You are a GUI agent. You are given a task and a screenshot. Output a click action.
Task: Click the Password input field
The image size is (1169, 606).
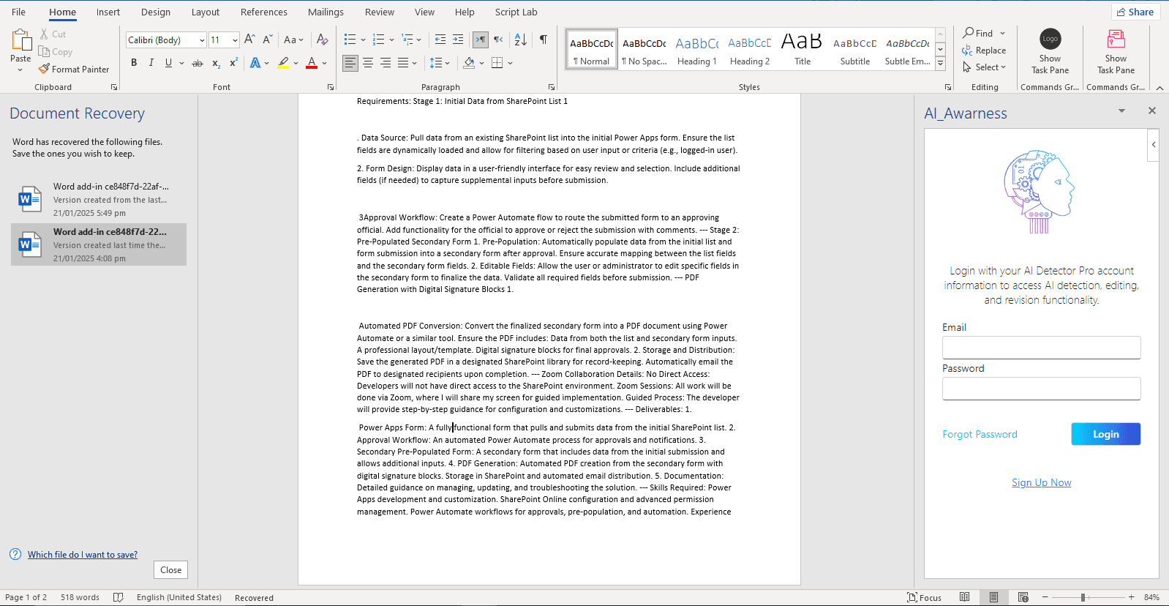coord(1042,389)
